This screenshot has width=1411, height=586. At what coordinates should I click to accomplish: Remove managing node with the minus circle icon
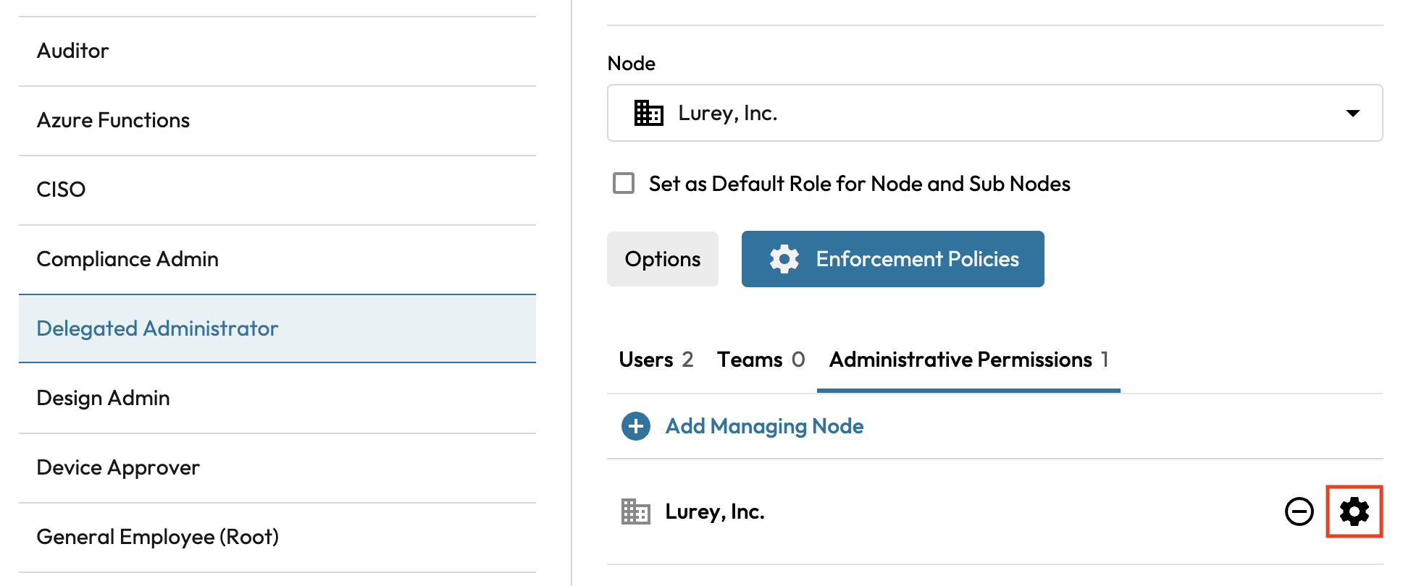1299,511
